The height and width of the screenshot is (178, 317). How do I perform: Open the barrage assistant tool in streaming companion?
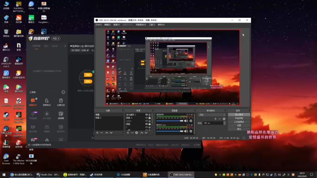tap(33, 102)
